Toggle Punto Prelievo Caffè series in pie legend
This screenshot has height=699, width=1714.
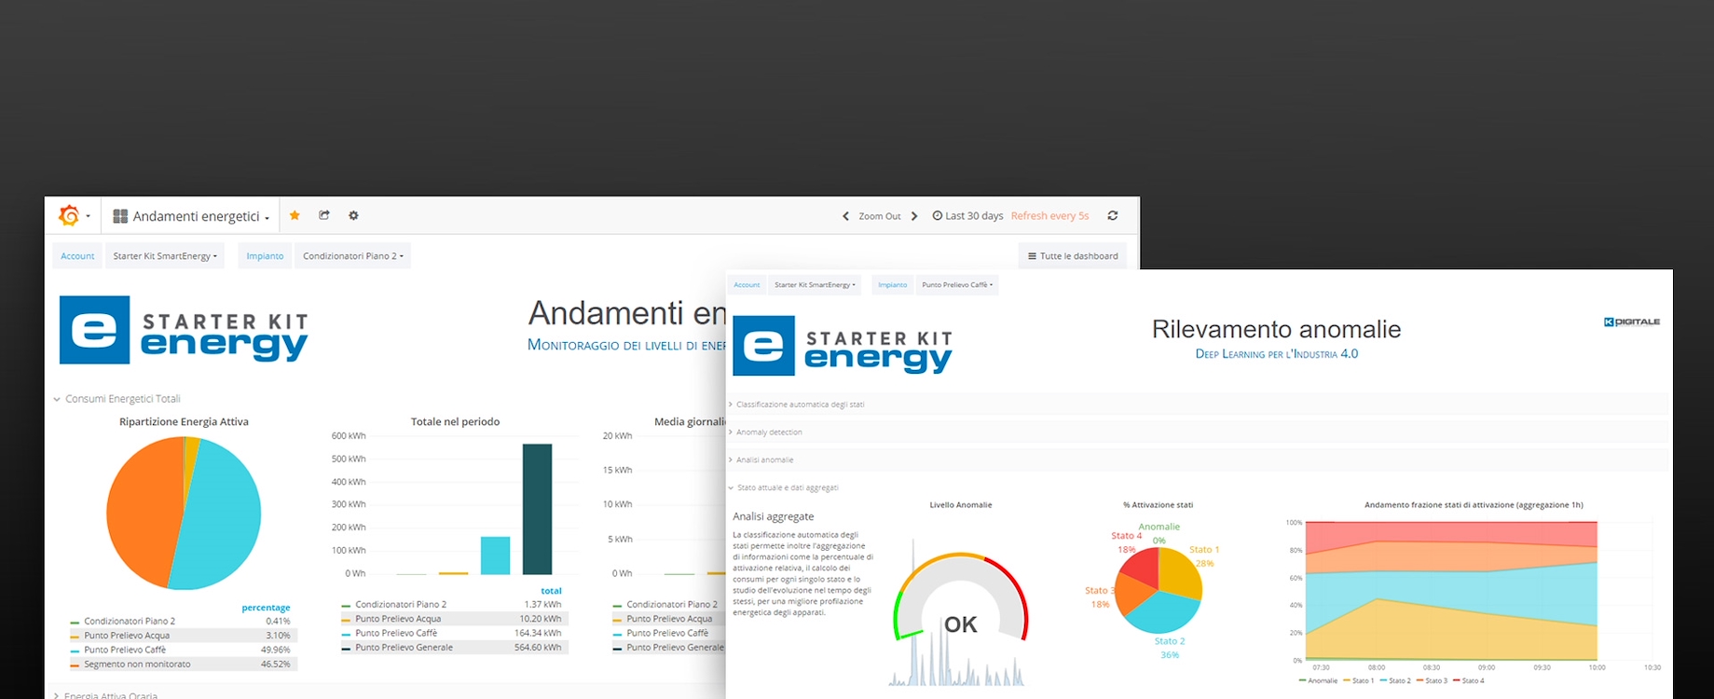point(125,650)
